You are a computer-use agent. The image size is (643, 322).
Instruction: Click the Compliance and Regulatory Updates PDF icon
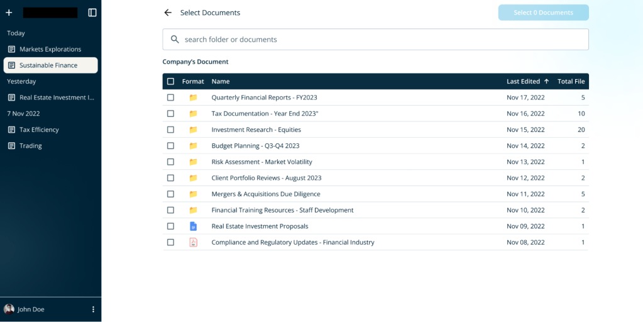click(193, 242)
